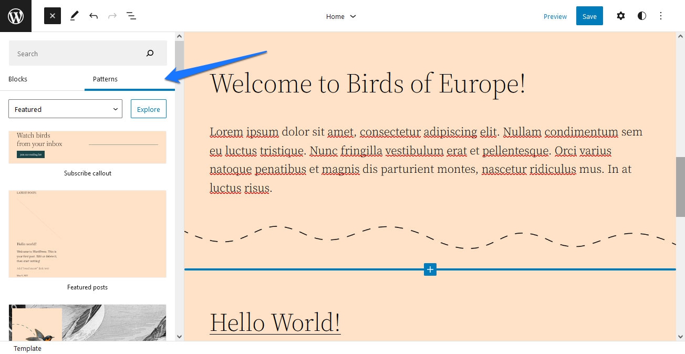Open the Options three-dot menu
This screenshot has width=685, height=354.
coord(661,16)
